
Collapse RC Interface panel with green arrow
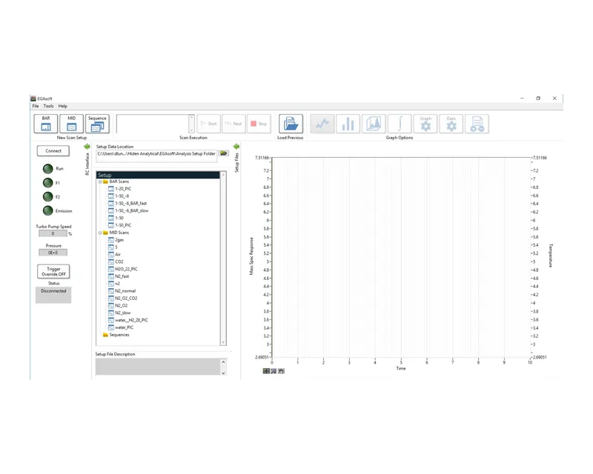[87, 147]
